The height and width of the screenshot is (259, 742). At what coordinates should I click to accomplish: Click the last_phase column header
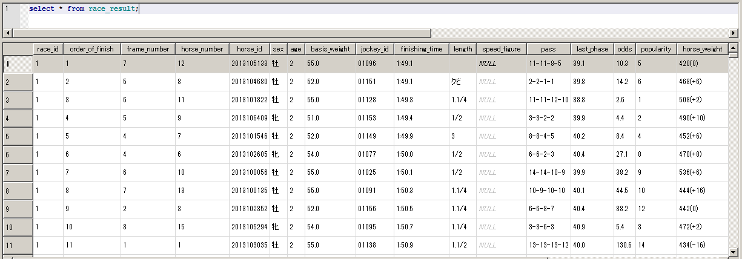pos(592,49)
